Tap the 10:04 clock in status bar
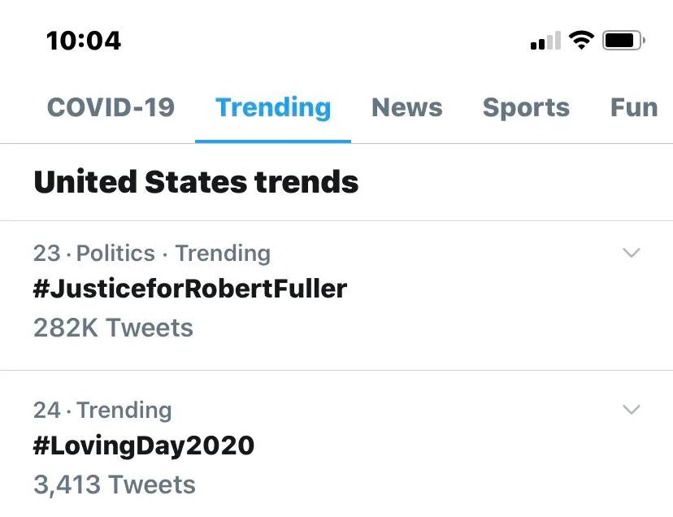This screenshot has width=673, height=517. 84,41
